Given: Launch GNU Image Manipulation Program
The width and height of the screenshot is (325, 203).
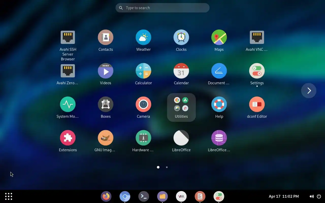Looking at the screenshot, I should tap(106, 138).
